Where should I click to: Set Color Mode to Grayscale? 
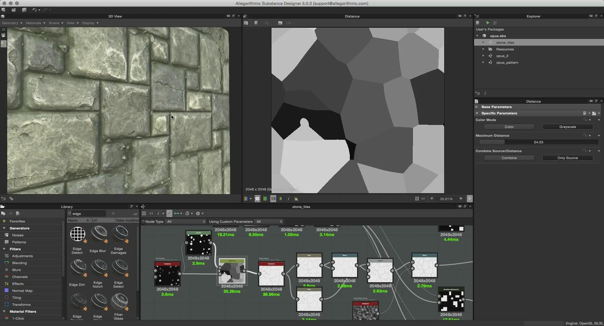click(567, 127)
